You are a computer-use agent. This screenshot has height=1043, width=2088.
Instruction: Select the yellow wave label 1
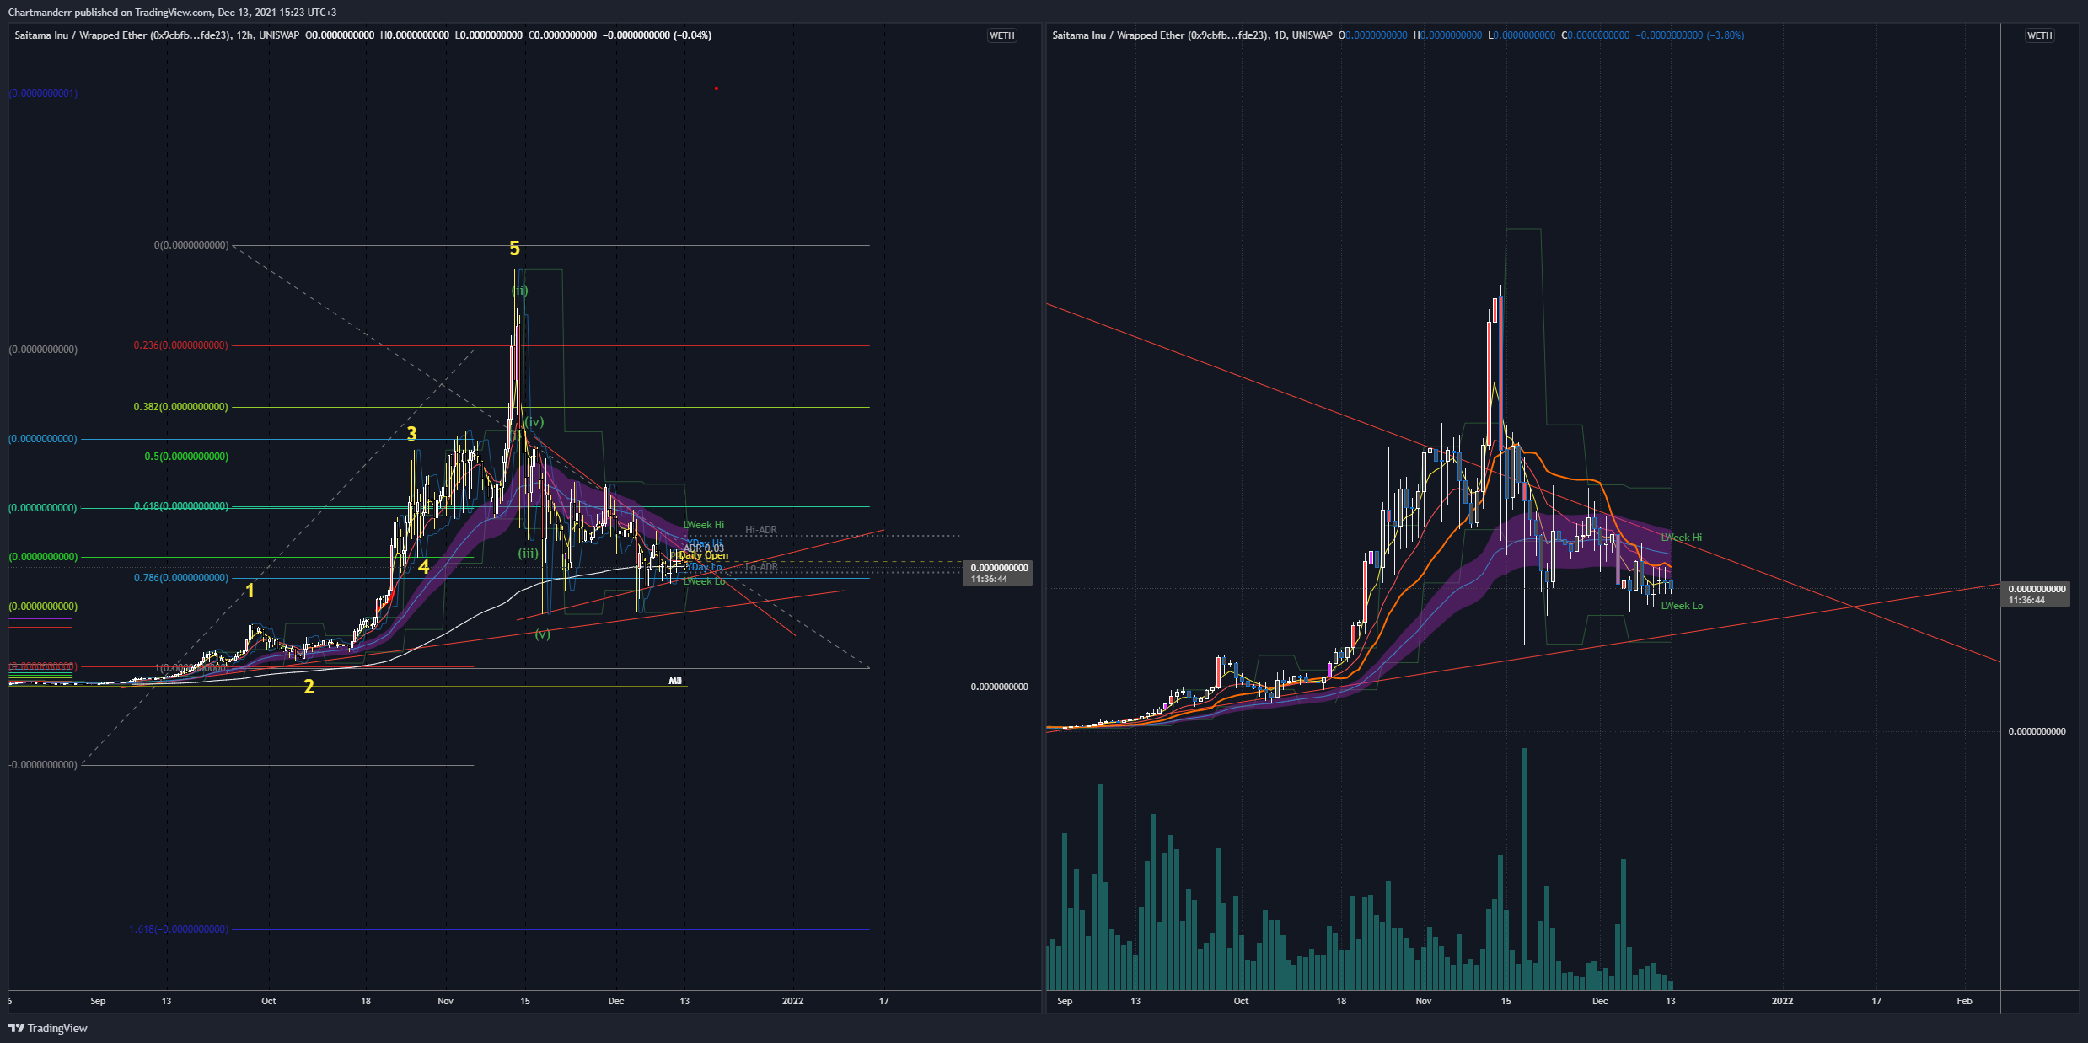(250, 591)
